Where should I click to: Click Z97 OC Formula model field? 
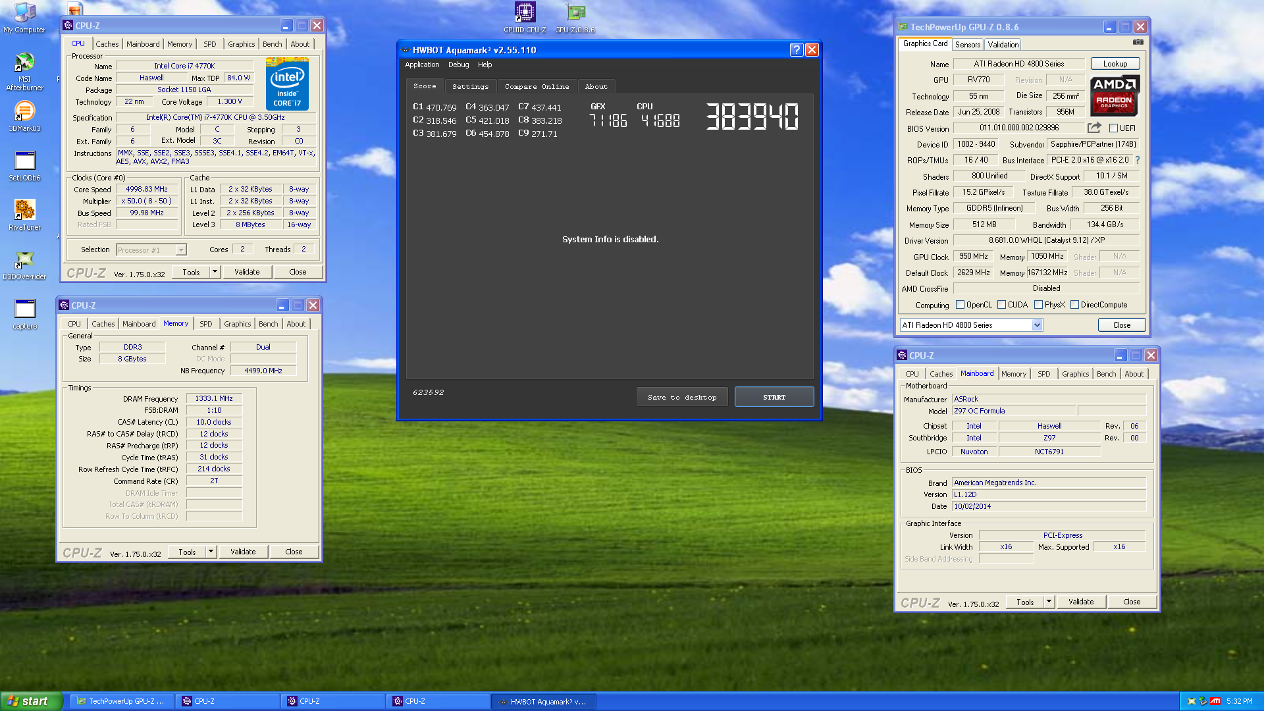pos(1014,411)
